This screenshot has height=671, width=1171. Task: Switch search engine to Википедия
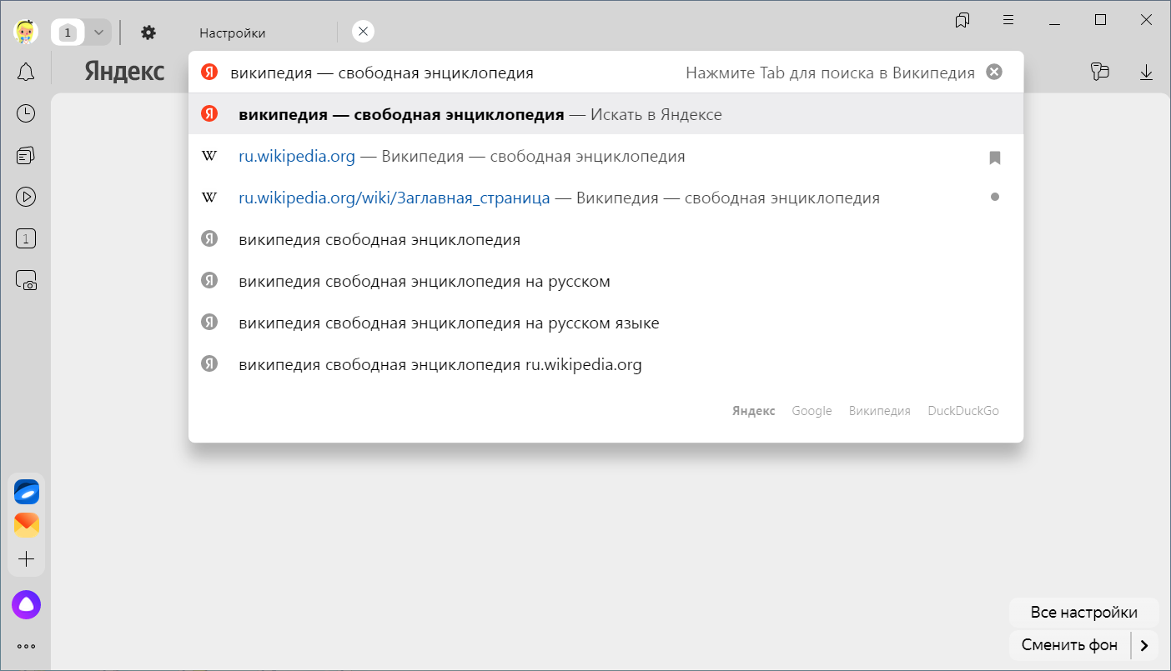tap(880, 411)
